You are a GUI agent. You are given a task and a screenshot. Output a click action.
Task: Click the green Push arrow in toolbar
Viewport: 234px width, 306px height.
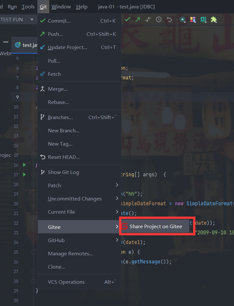click(x=138, y=19)
